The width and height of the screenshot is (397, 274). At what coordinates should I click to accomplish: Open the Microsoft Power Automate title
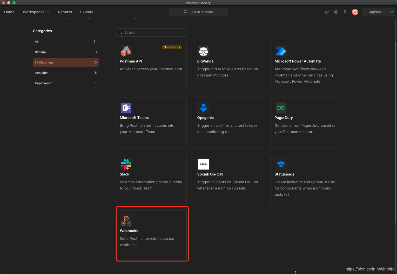pyautogui.click(x=298, y=61)
